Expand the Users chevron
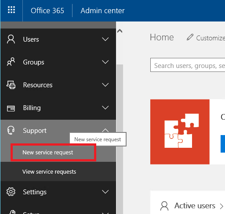The width and height of the screenshot is (225, 214). pos(105,39)
